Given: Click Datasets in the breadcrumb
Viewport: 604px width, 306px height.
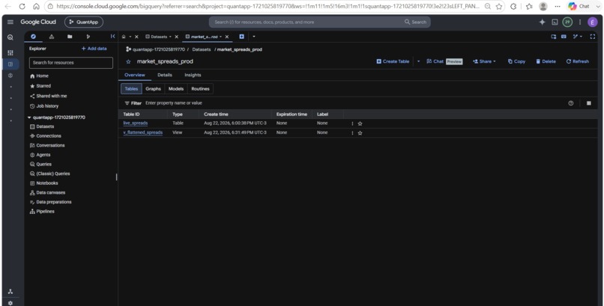Looking at the screenshot, I should [x=202, y=49].
